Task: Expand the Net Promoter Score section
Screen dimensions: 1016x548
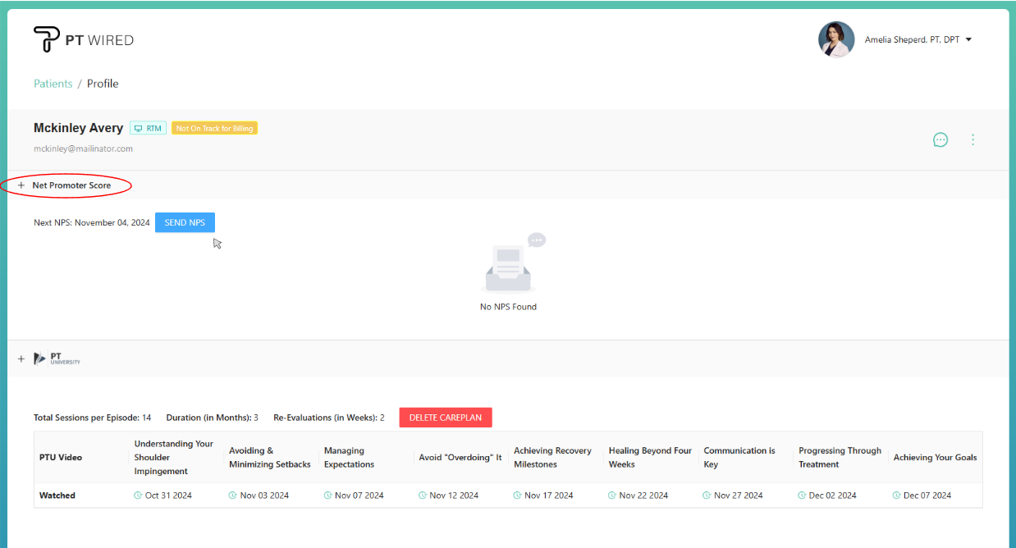Action: pyautogui.click(x=21, y=185)
